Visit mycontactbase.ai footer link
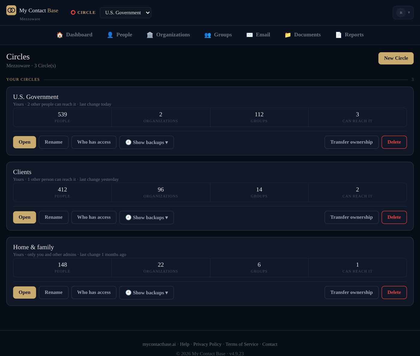 point(159,344)
